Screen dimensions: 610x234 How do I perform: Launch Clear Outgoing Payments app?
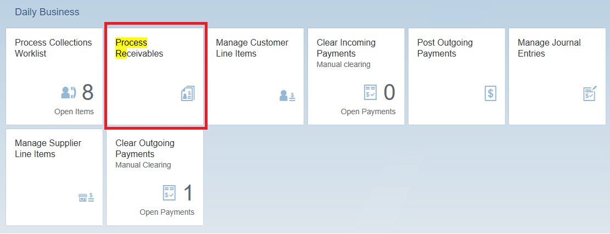[x=145, y=149]
